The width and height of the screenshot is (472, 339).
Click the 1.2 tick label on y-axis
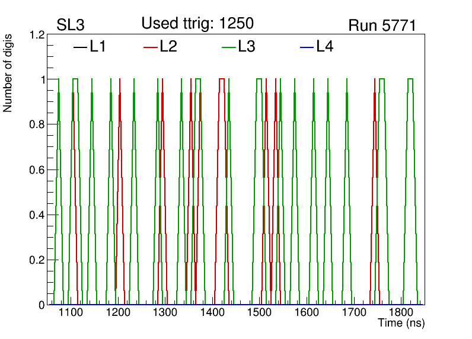[x=37, y=35]
